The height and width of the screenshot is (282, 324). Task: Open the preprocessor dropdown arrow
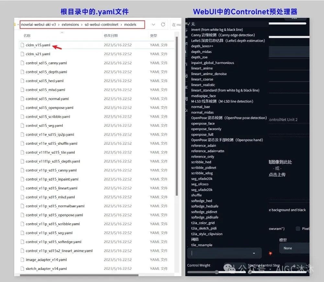pyautogui.click(x=254, y=253)
